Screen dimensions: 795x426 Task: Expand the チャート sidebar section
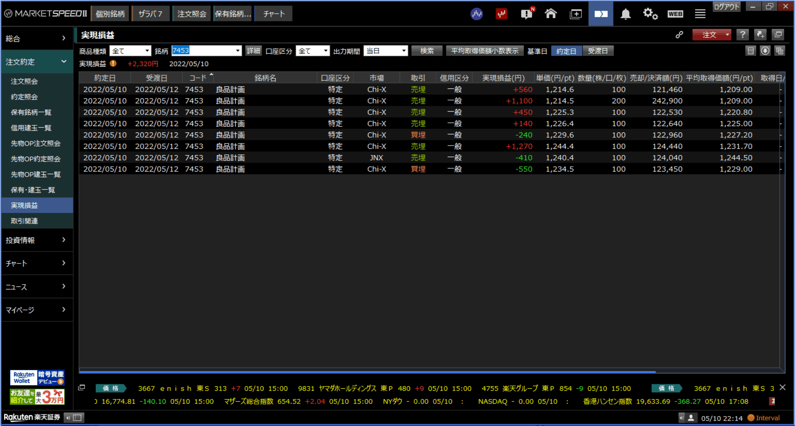36,263
